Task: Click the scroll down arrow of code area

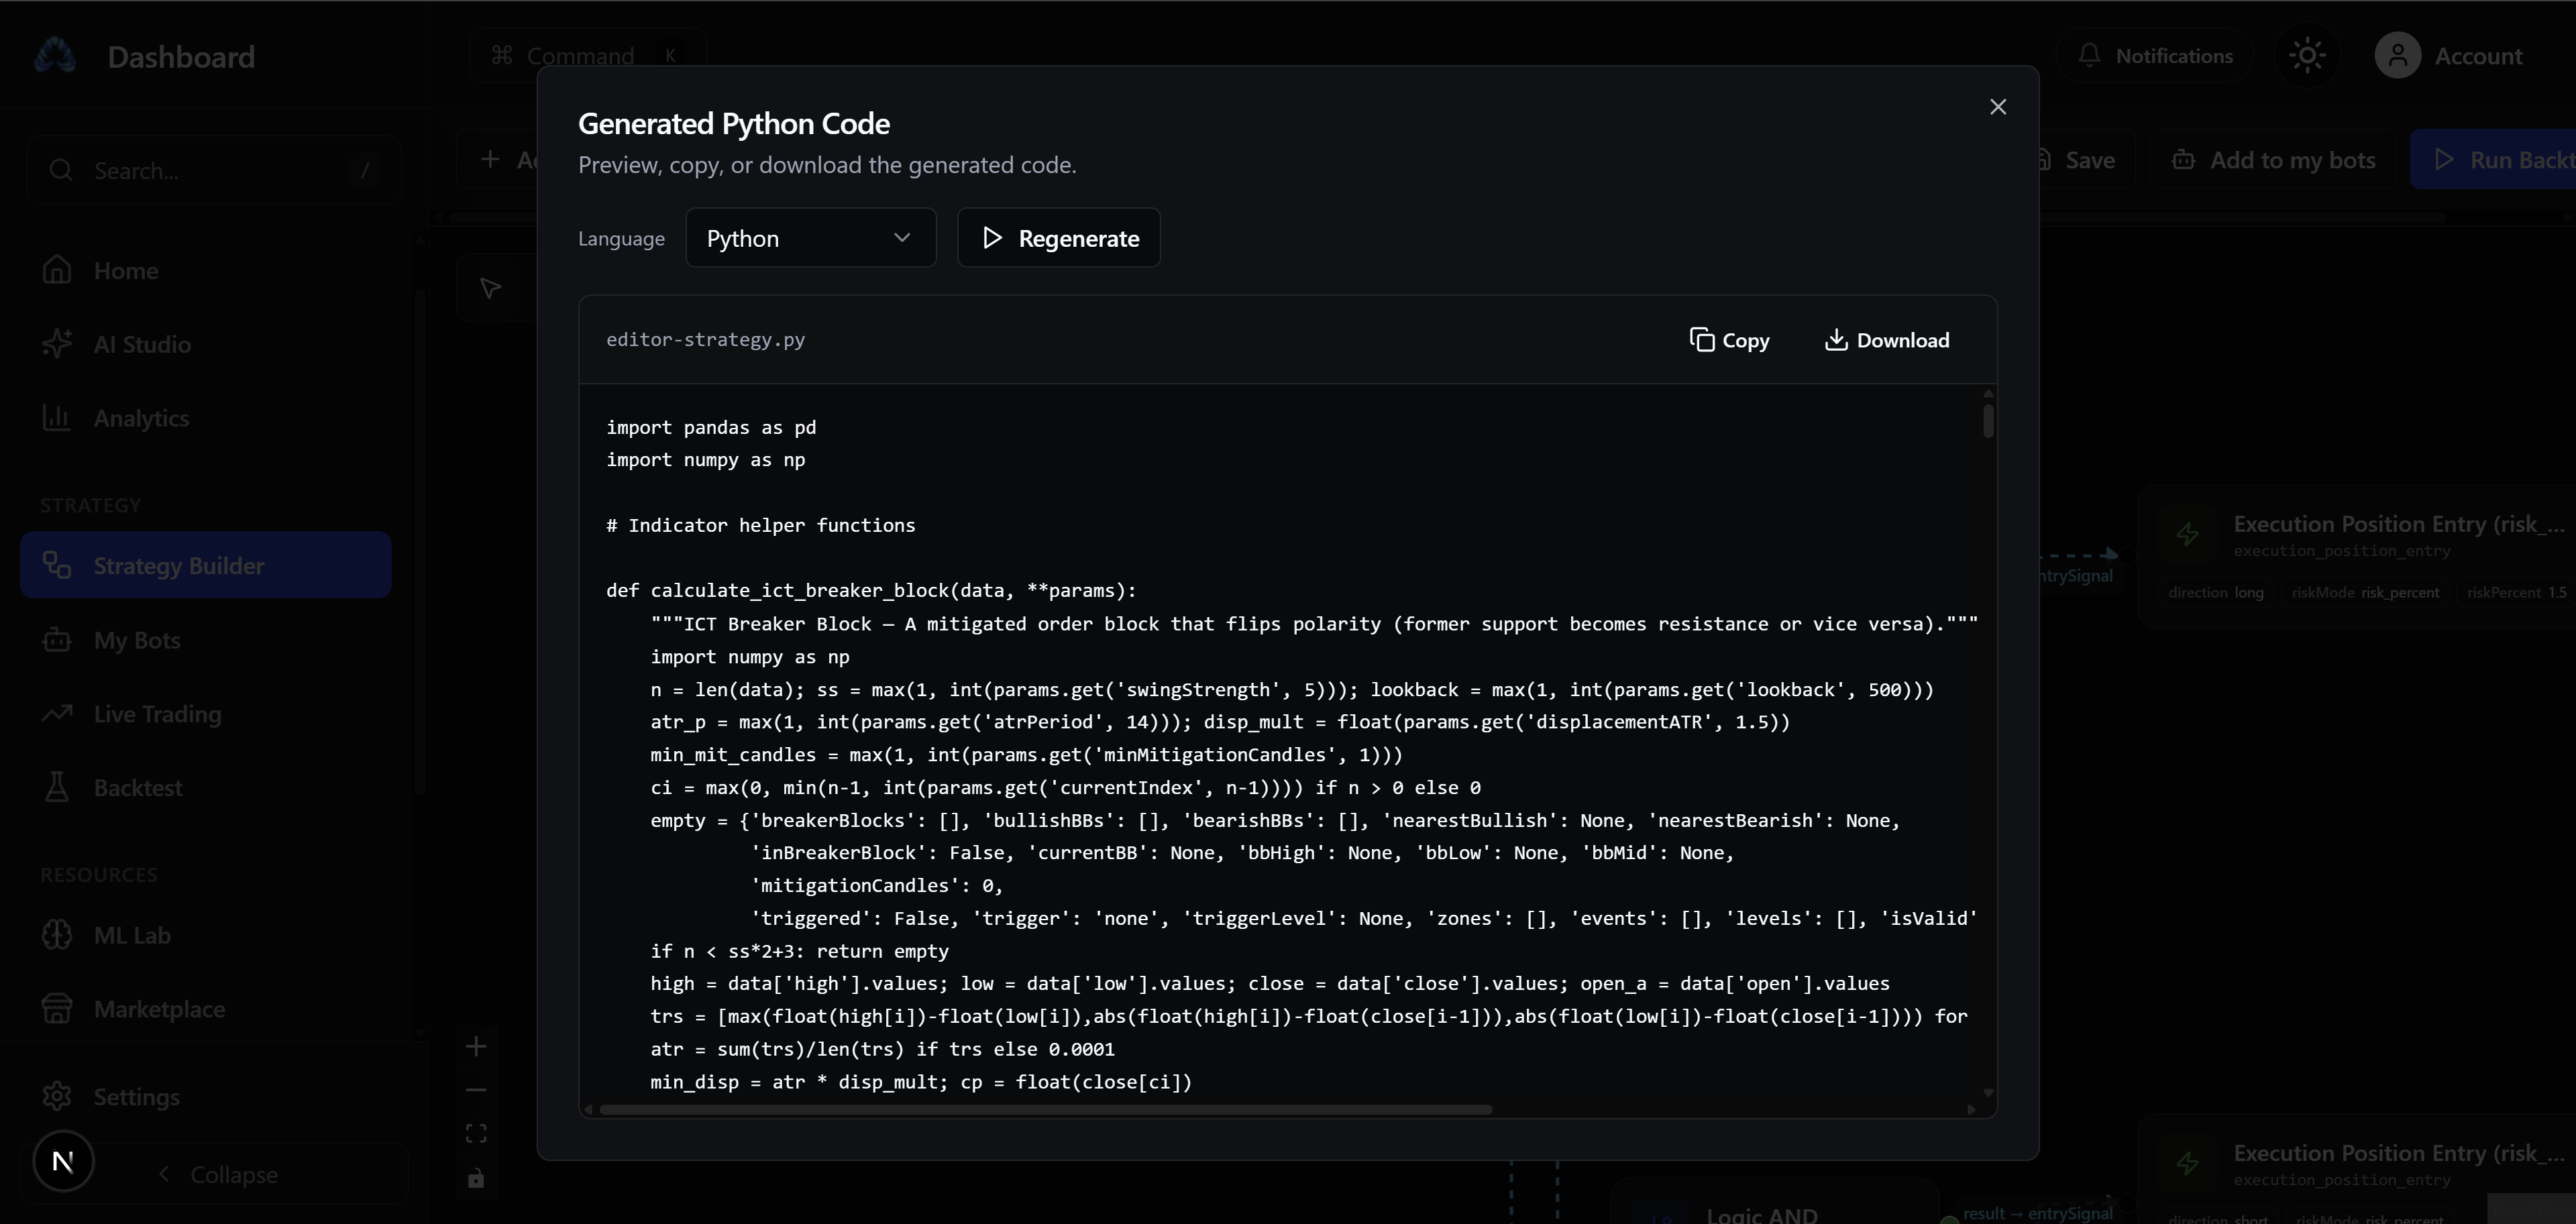Action: click(1987, 1093)
